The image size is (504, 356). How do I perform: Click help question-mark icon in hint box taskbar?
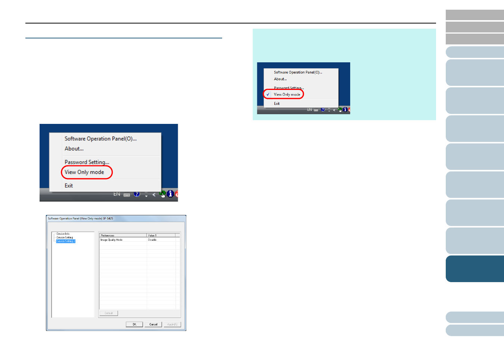pyautogui.click(x=323, y=110)
